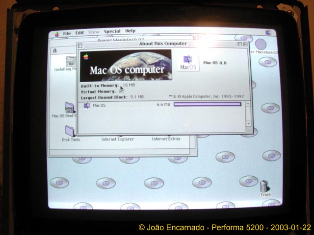
Task: Select the Mac OS icon in memory list
Action: (x=87, y=105)
